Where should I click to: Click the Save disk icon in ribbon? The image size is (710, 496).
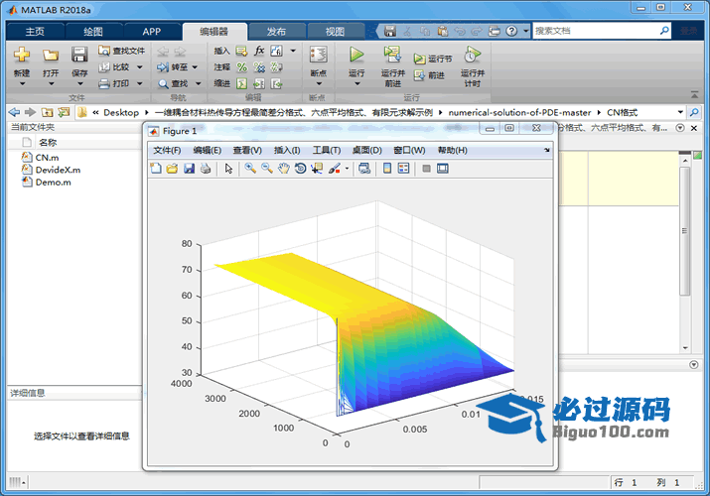(x=79, y=55)
